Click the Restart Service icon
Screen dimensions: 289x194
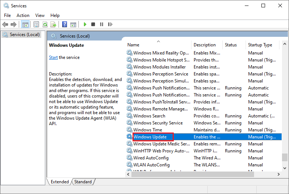click(110, 24)
